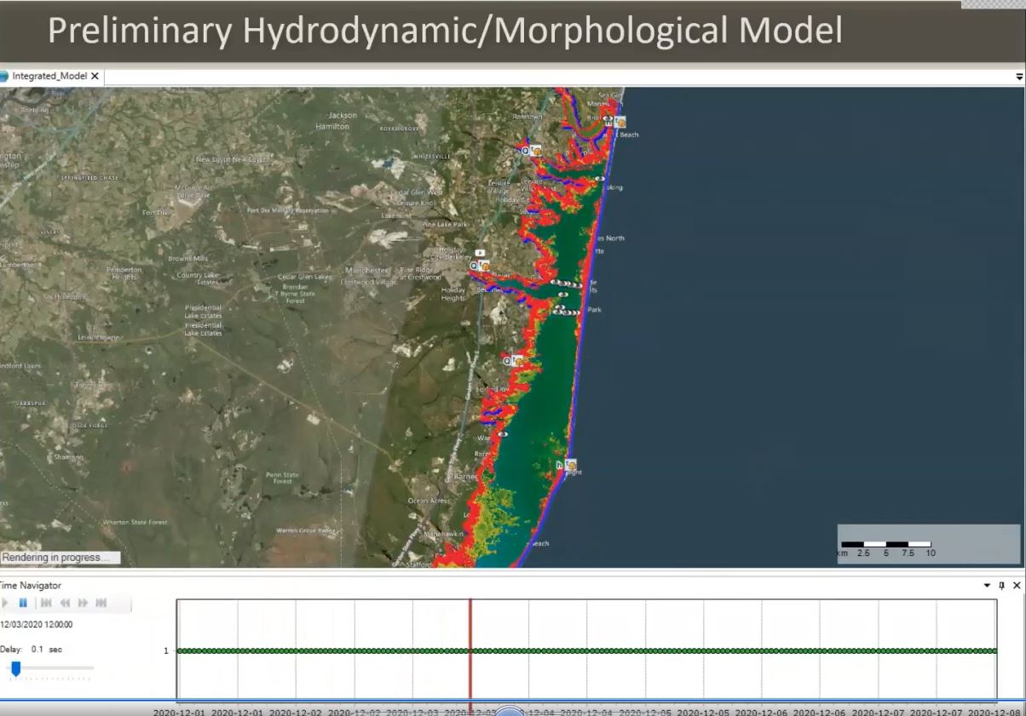This screenshot has width=1026, height=716.
Task: Click the orange icon beside Barnegat Light h marker
Action: (x=571, y=465)
